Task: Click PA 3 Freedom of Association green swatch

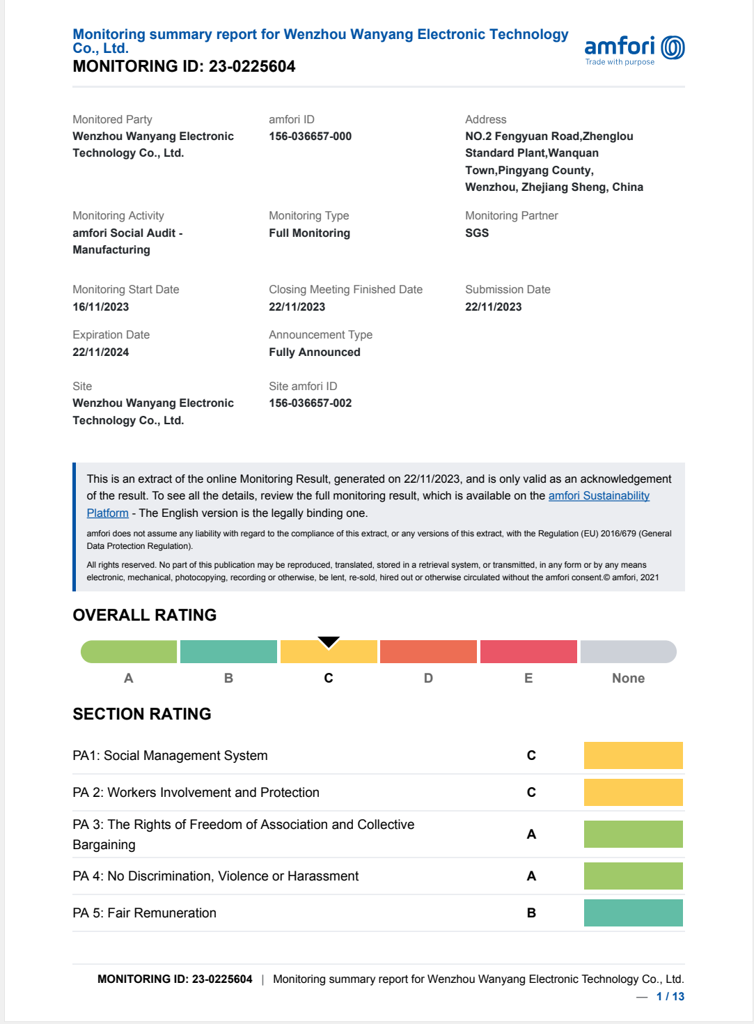Action: coord(634,835)
